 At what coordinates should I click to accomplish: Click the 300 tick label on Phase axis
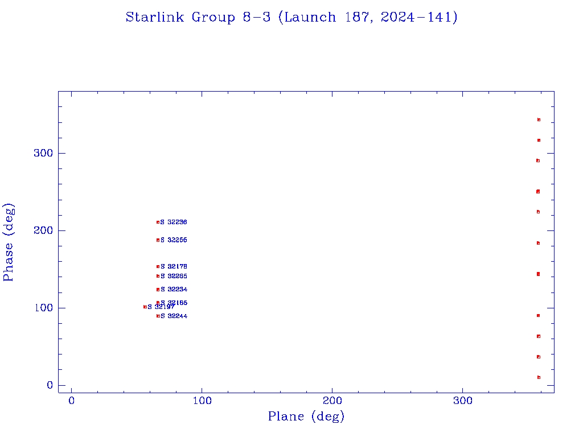[43, 153]
